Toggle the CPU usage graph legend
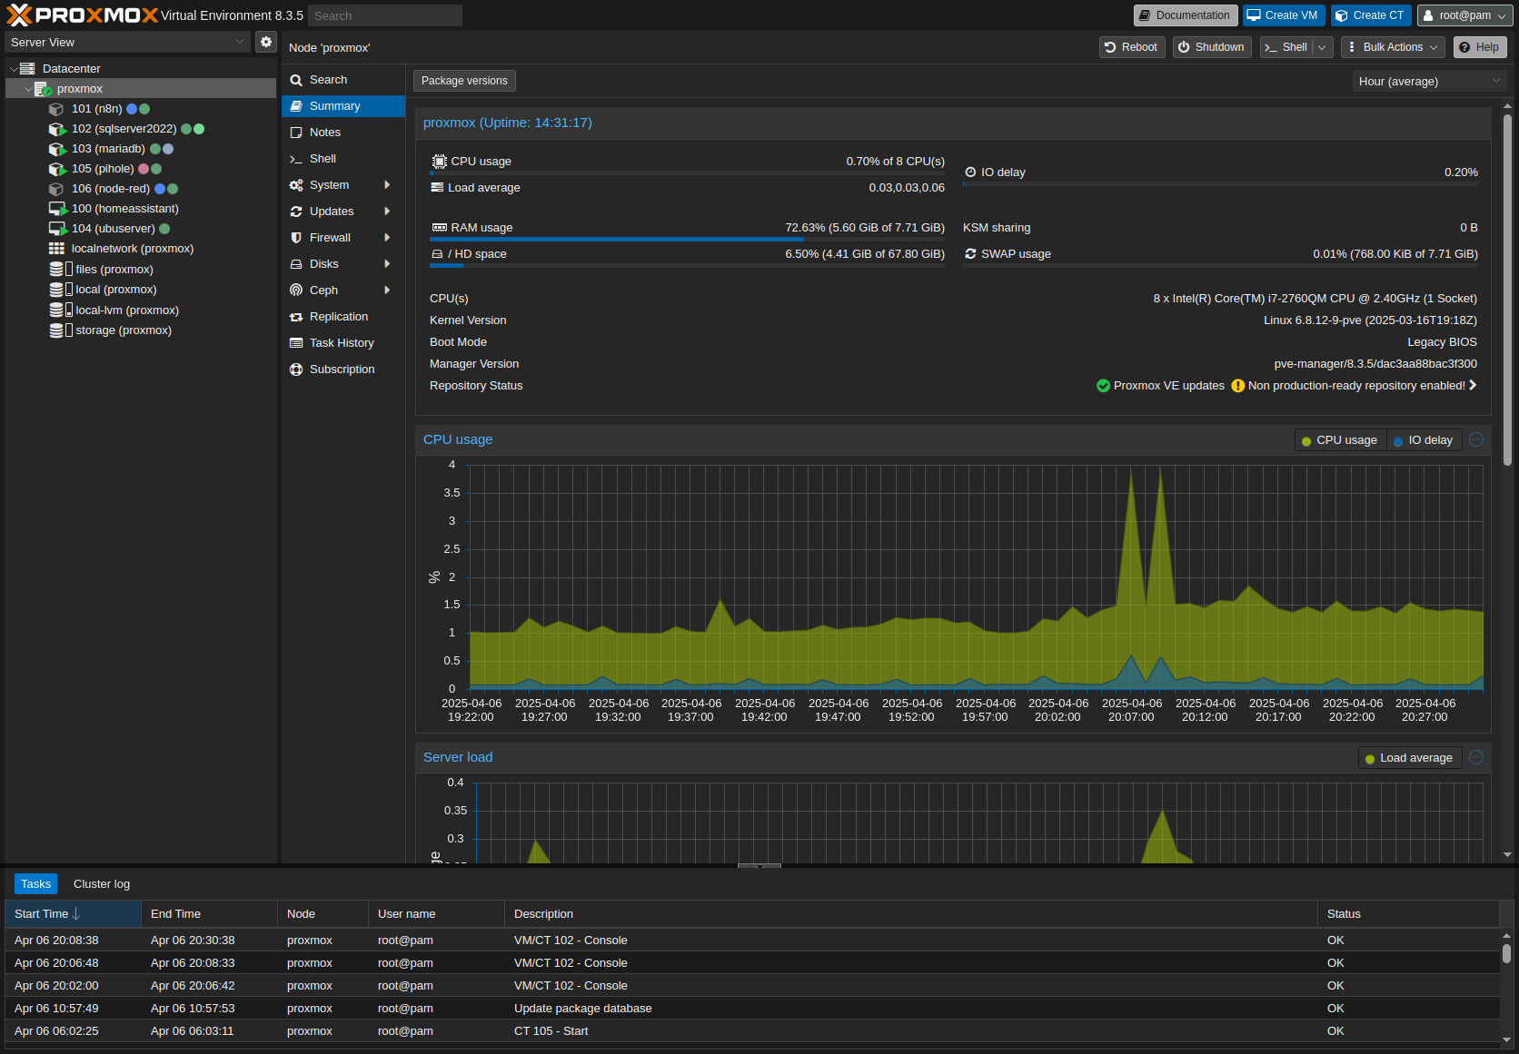Image resolution: width=1519 pixels, height=1054 pixels. 1339,439
